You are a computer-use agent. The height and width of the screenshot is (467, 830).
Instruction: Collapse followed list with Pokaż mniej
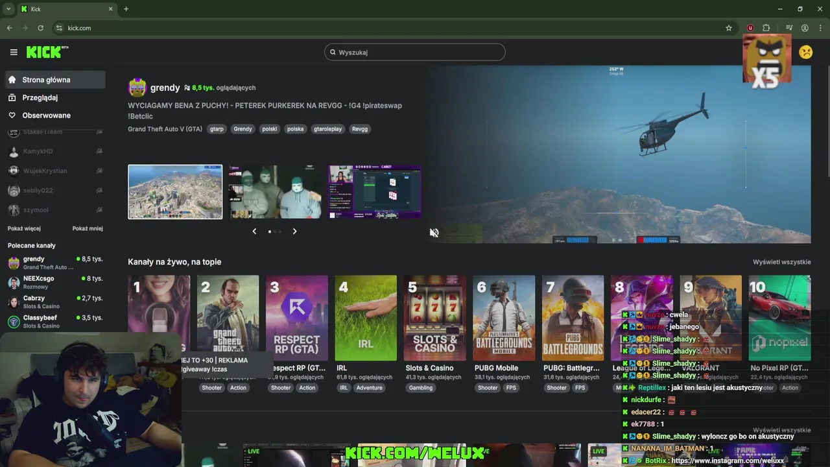88,228
